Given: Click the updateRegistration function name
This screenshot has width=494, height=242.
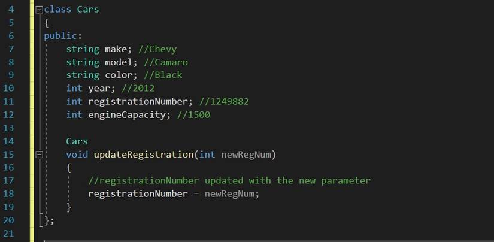Looking at the screenshot, I should point(144,155).
